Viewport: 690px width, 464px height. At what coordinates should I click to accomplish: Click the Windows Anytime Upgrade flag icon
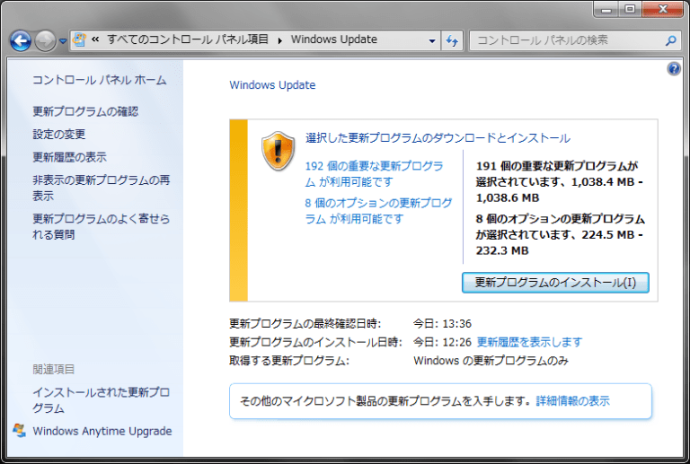[x=20, y=431]
